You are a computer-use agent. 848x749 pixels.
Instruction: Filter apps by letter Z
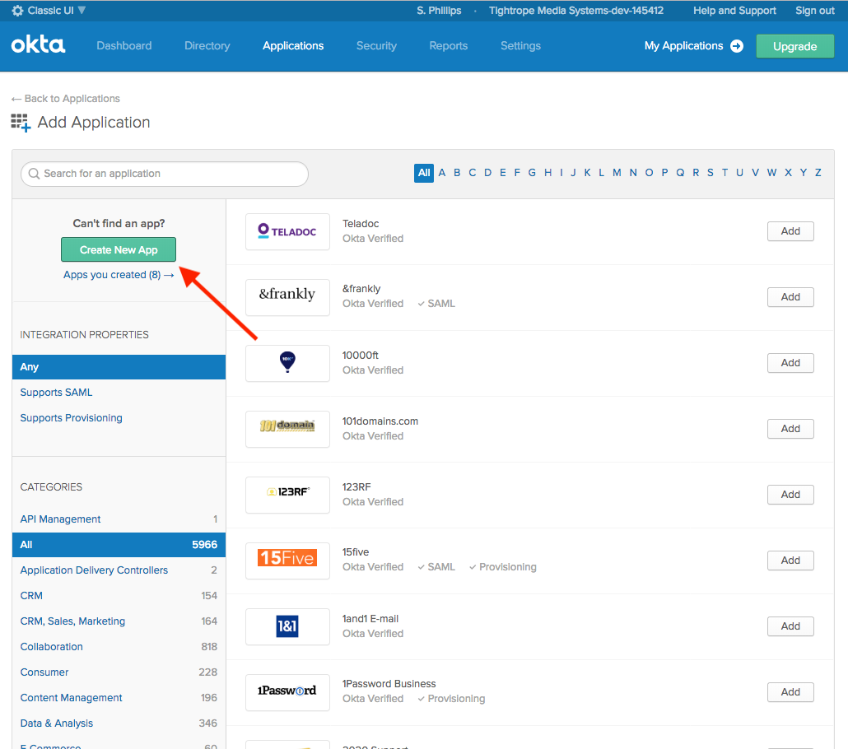pos(818,173)
